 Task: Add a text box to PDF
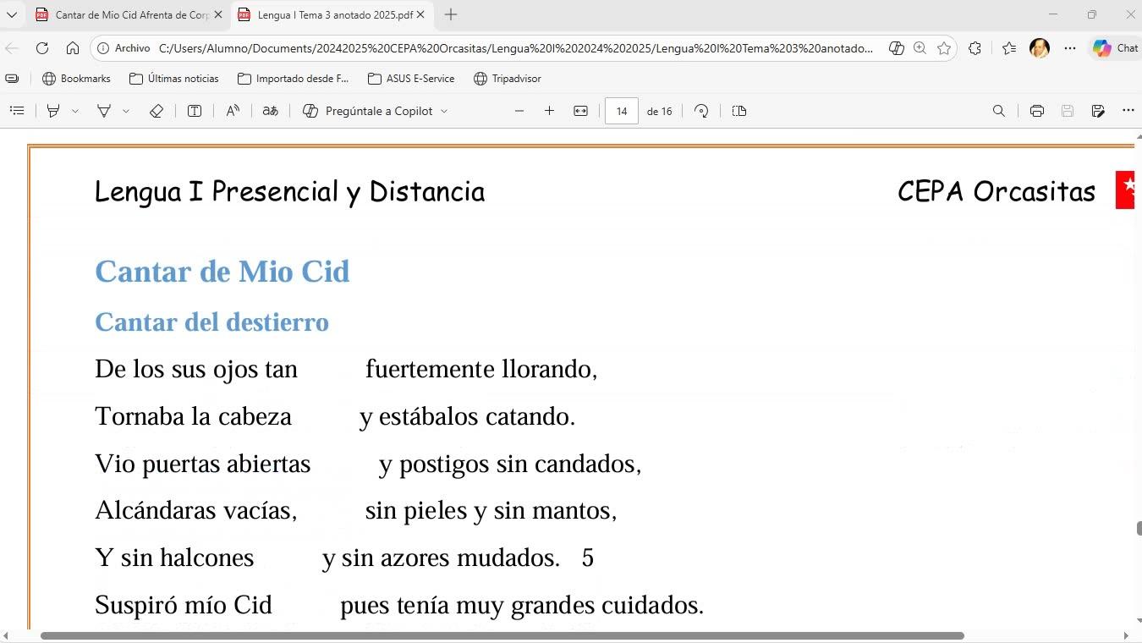pyautogui.click(x=195, y=111)
